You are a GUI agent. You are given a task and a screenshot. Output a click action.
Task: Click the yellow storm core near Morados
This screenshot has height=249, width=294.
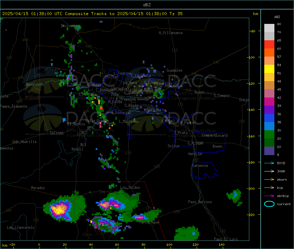click(x=59, y=209)
